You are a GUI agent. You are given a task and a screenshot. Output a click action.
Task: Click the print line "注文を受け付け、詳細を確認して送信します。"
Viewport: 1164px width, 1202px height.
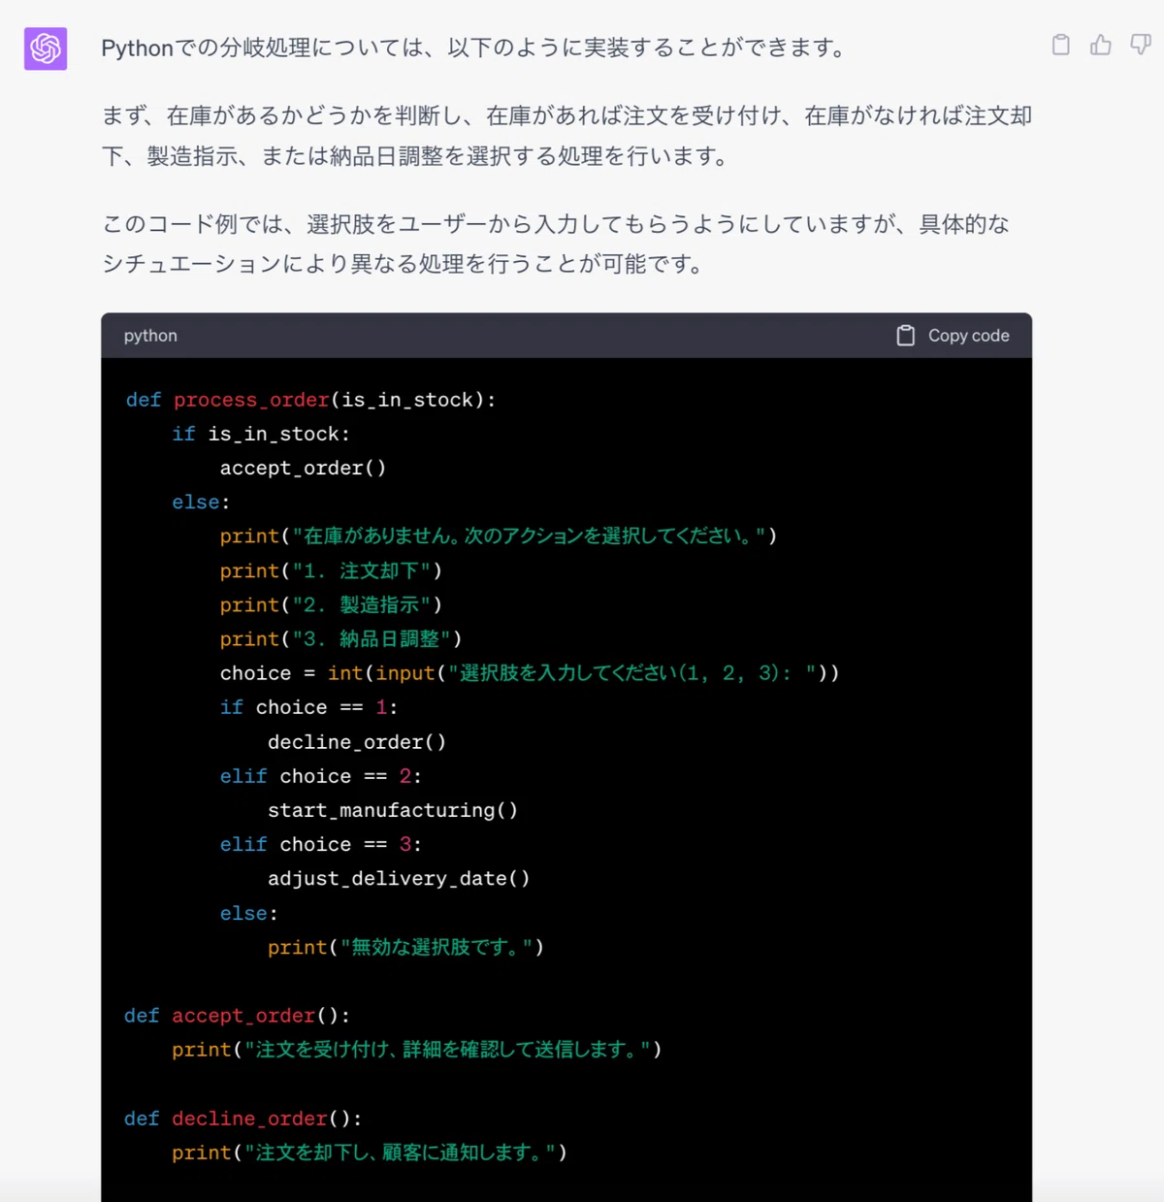(417, 1050)
